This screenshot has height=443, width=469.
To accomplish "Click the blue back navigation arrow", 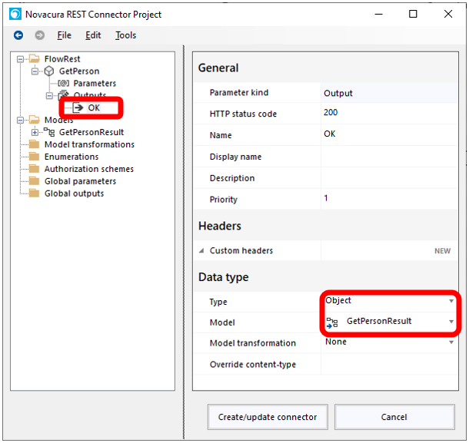I will pos(18,35).
